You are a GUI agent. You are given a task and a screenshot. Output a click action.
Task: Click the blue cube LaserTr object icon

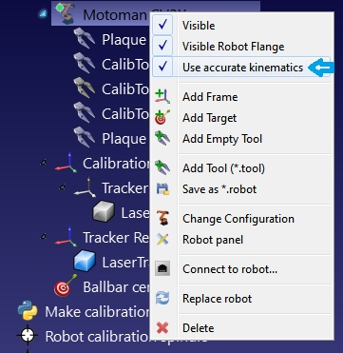85,262
